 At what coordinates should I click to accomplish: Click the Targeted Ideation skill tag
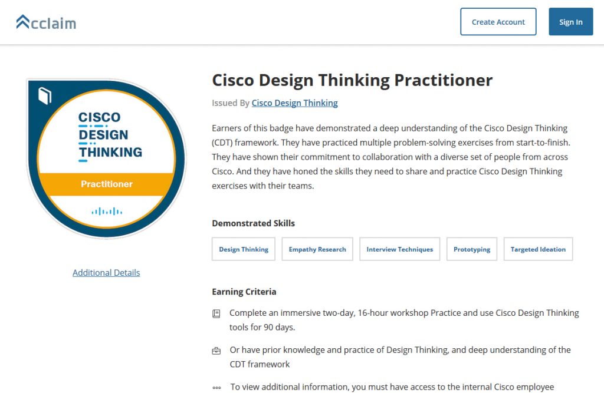pyautogui.click(x=538, y=249)
